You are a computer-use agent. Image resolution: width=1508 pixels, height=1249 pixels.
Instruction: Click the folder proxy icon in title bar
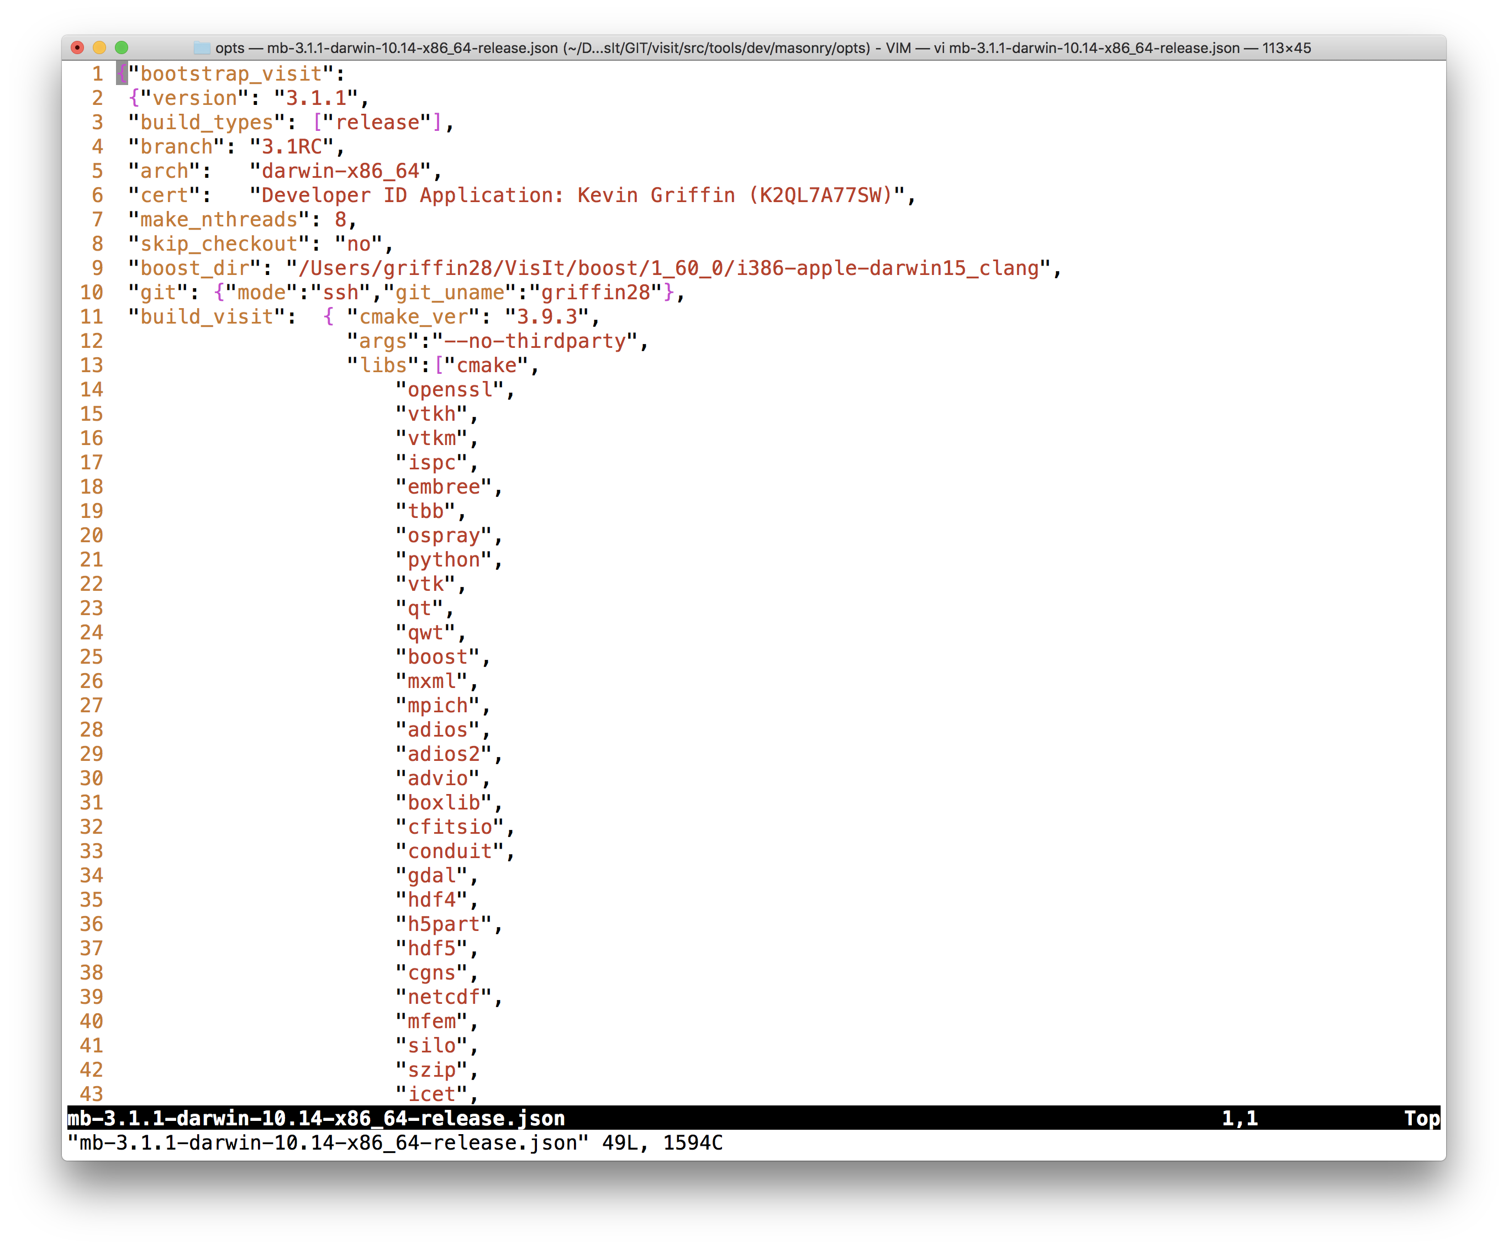202,48
